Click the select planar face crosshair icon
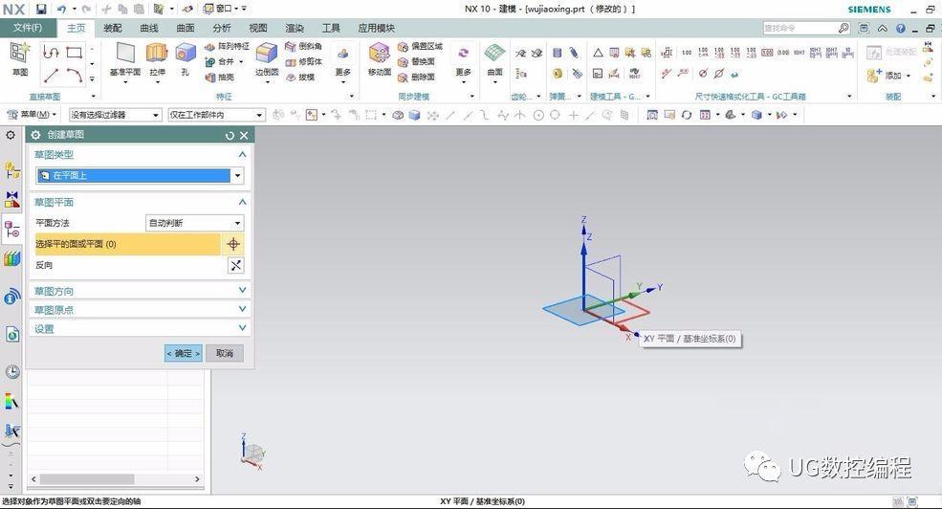 (x=235, y=244)
